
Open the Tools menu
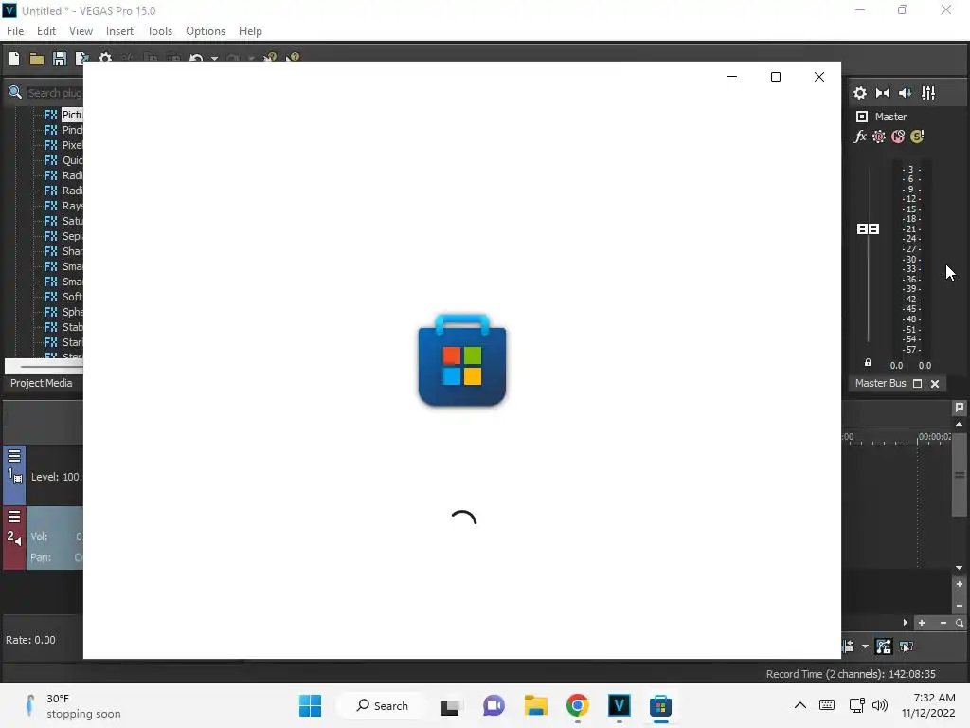point(159,31)
